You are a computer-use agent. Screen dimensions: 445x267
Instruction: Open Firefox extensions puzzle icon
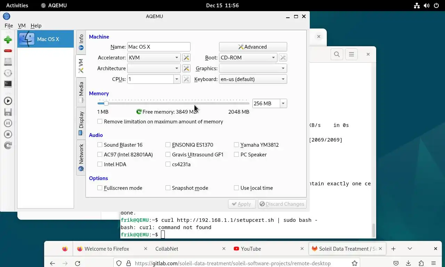pos(421,263)
